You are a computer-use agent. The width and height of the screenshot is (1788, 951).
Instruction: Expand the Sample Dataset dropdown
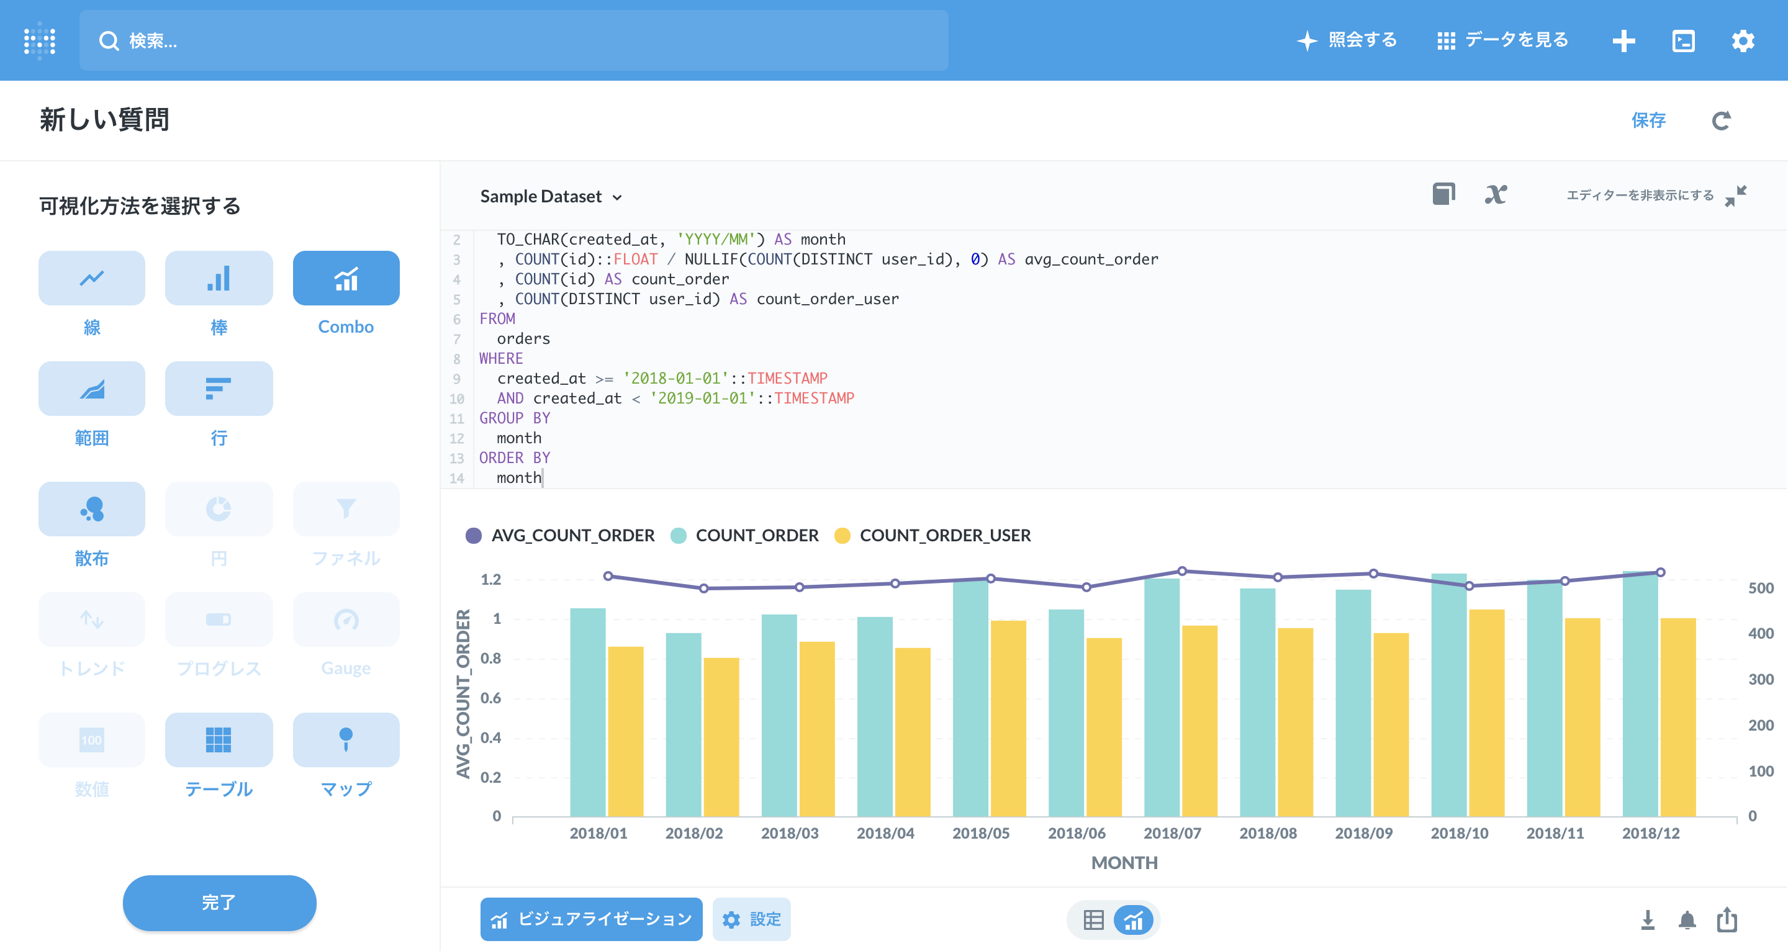(551, 197)
